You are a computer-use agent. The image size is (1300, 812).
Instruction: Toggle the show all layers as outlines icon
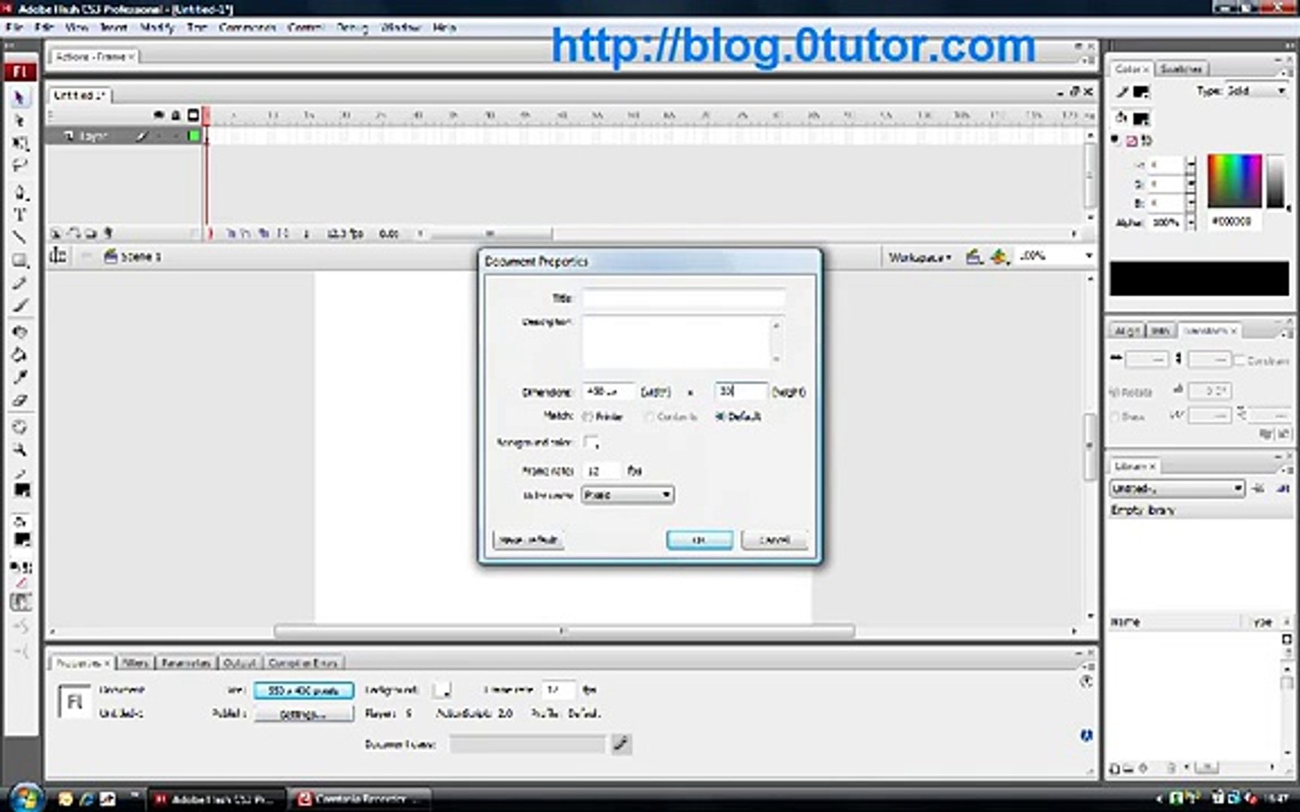point(193,115)
